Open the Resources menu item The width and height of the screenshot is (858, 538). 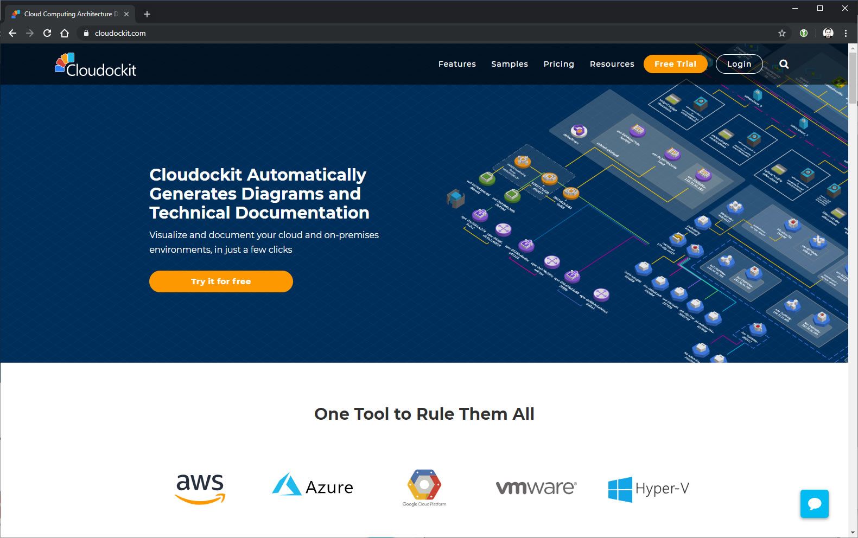tap(612, 64)
